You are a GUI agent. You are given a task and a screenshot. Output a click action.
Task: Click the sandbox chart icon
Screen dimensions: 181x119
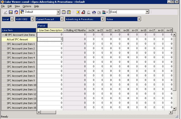(104, 12)
